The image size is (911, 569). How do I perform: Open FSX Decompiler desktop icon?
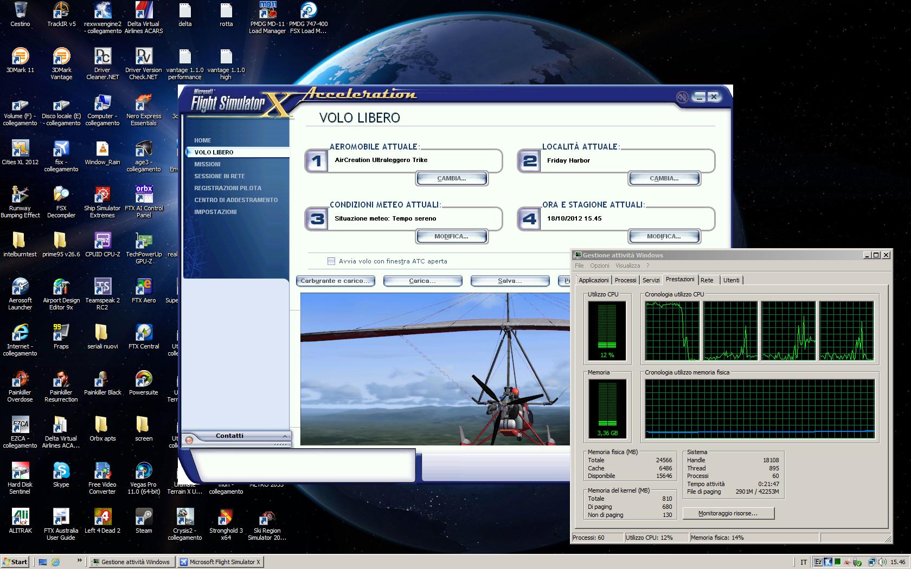coord(61,202)
